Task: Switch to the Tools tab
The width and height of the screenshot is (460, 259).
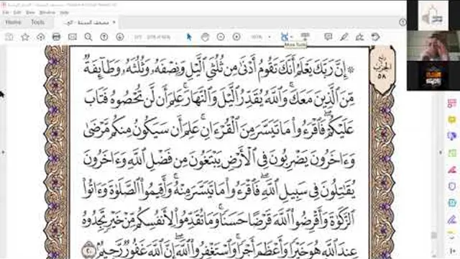Action: pyautogui.click(x=38, y=22)
